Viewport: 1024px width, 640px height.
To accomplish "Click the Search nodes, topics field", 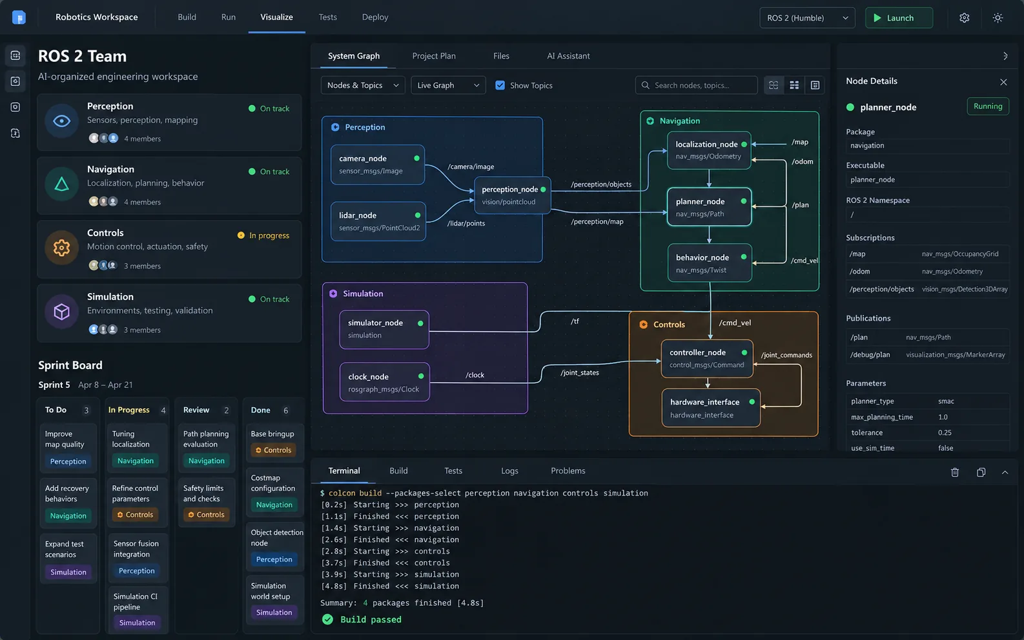I will click(x=696, y=85).
